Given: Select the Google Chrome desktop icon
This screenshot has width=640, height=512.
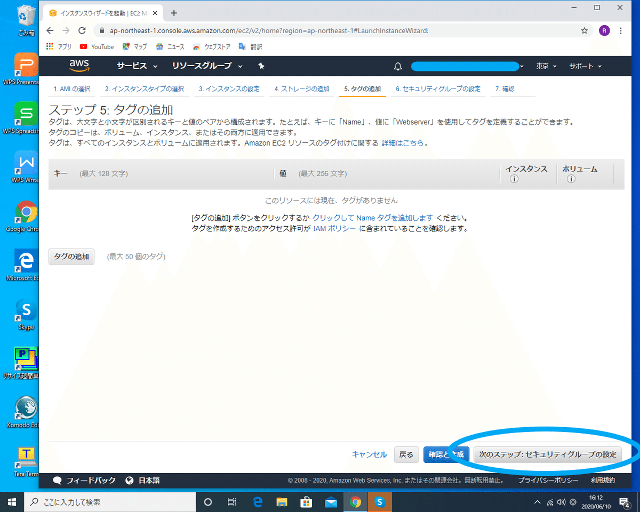Looking at the screenshot, I should click(26, 216).
